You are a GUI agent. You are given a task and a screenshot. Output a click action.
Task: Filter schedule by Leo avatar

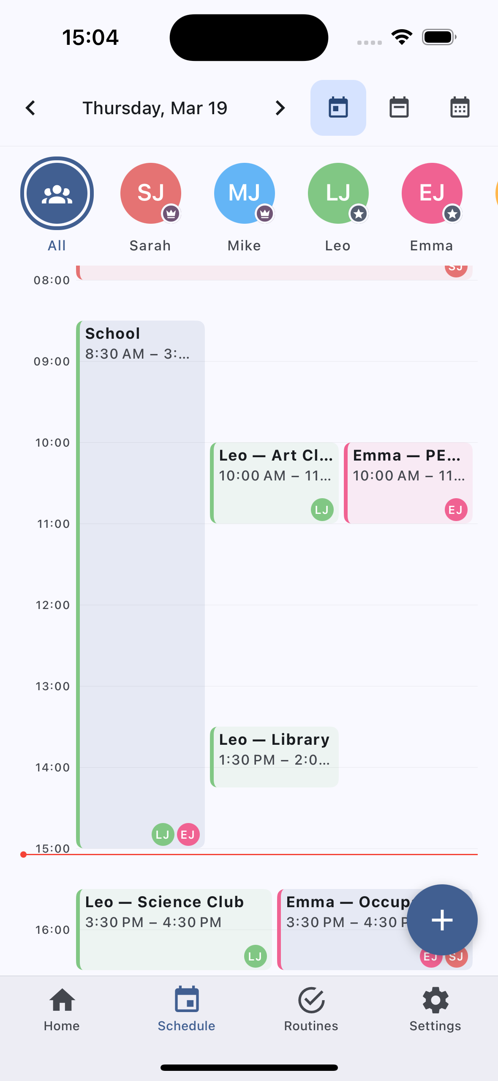pyautogui.click(x=338, y=194)
